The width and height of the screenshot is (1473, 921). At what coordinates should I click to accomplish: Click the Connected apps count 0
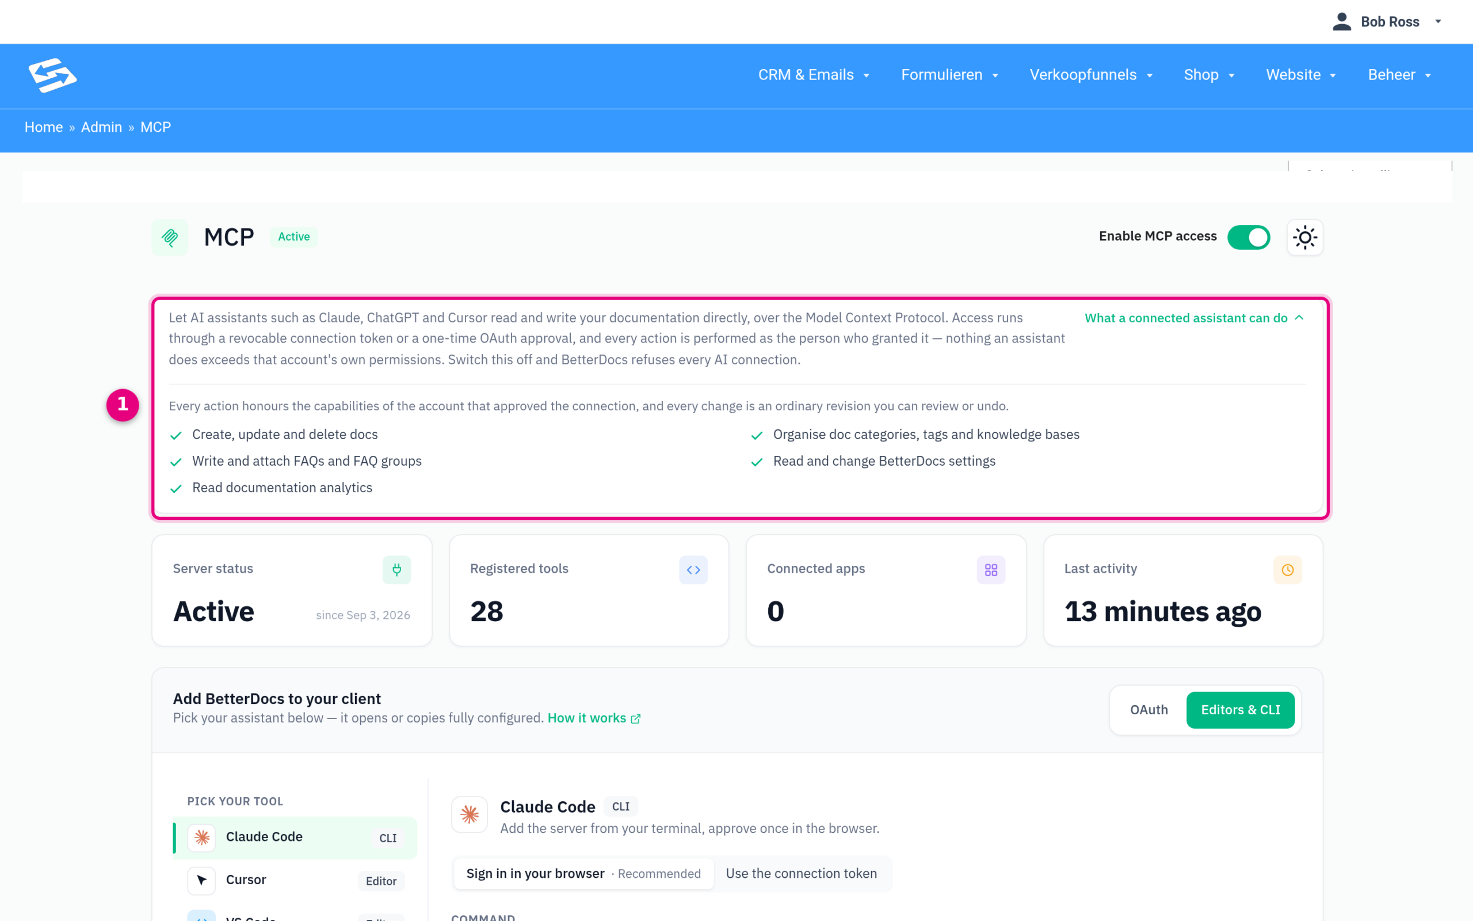click(x=776, y=611)
